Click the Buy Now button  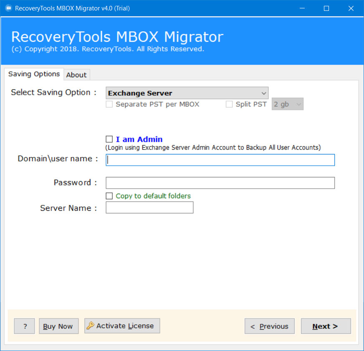click(59, 326)
